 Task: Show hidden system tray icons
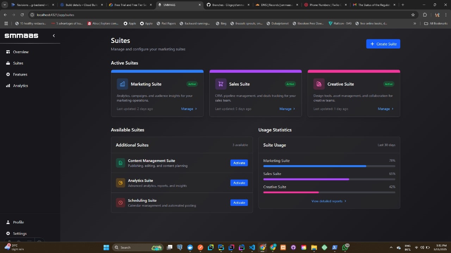click(x=391, y=247)
